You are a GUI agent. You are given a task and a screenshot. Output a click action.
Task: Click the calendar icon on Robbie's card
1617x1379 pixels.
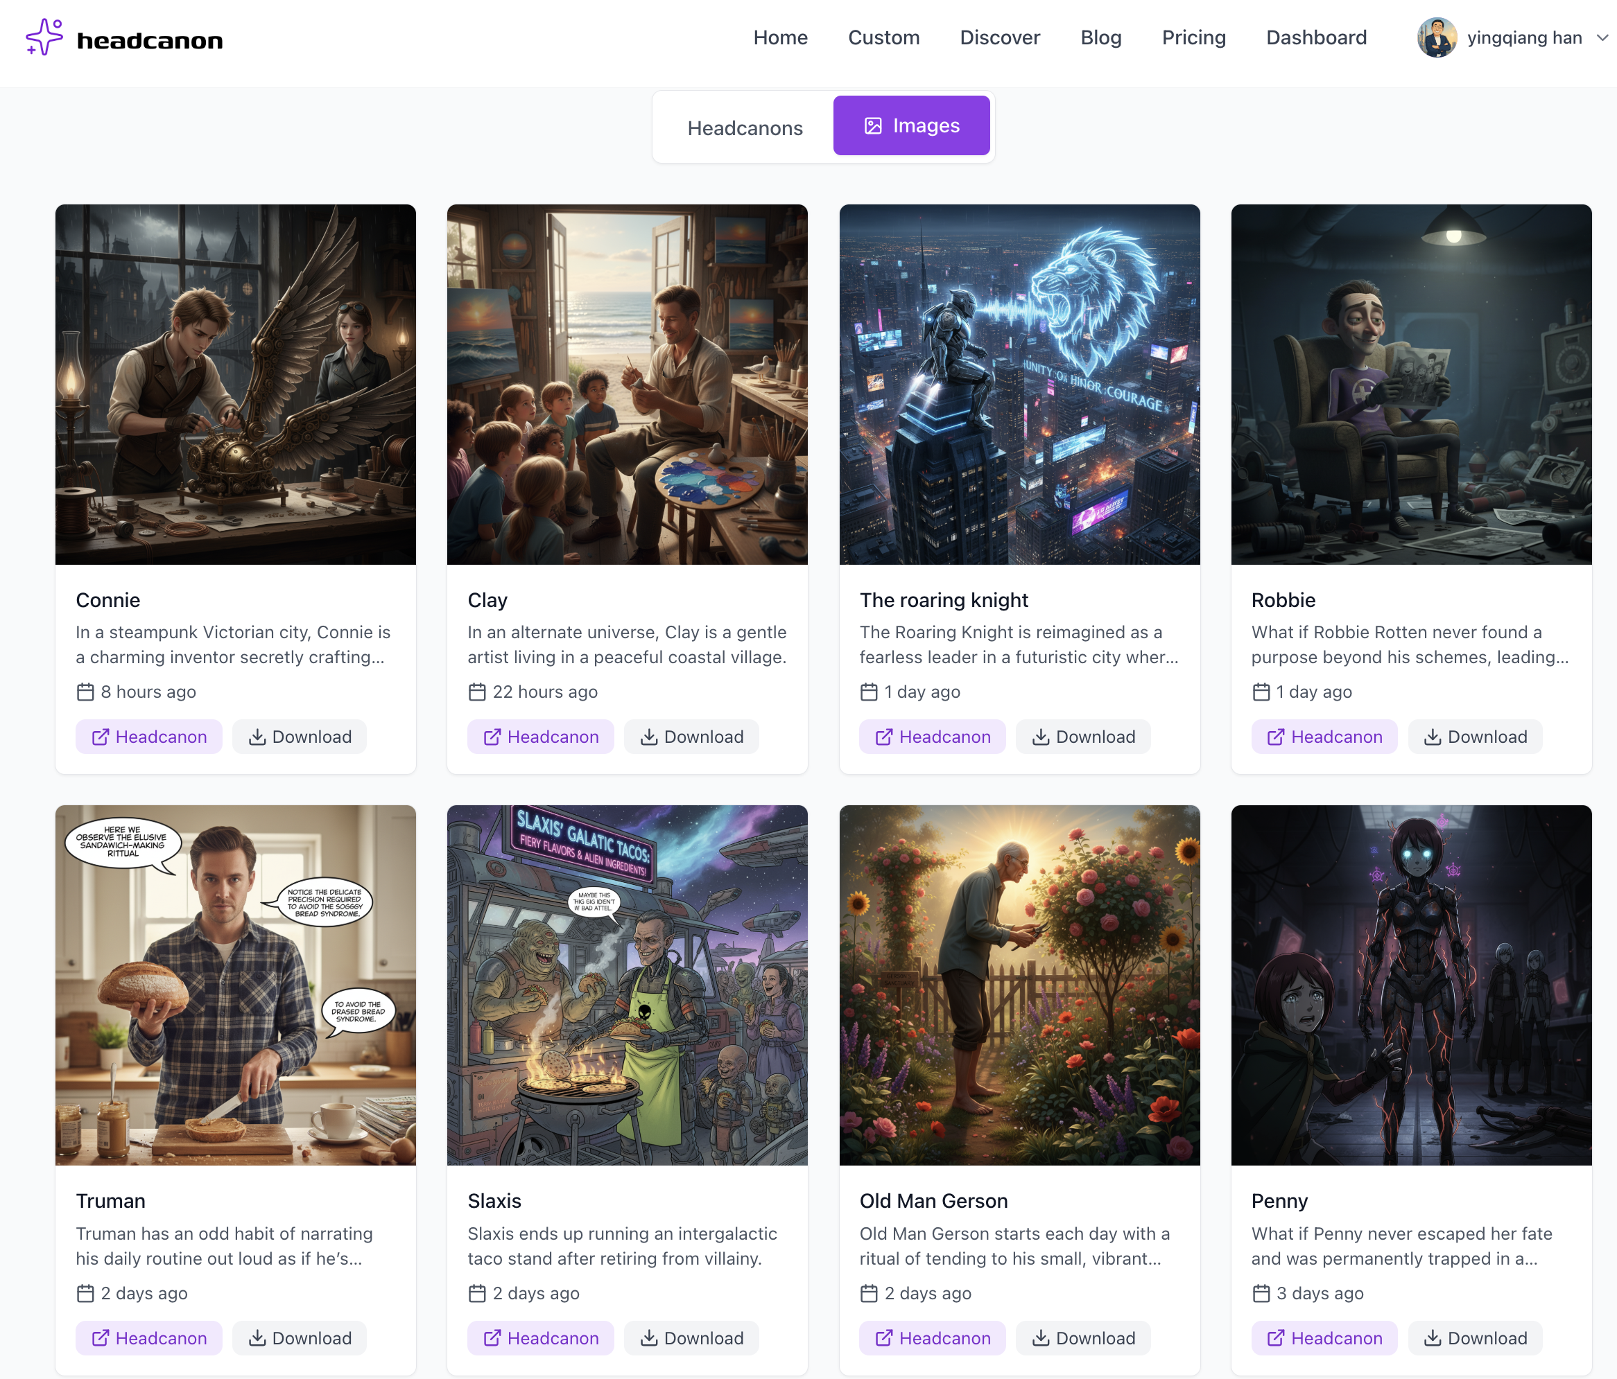click(x=1261, y=692)
